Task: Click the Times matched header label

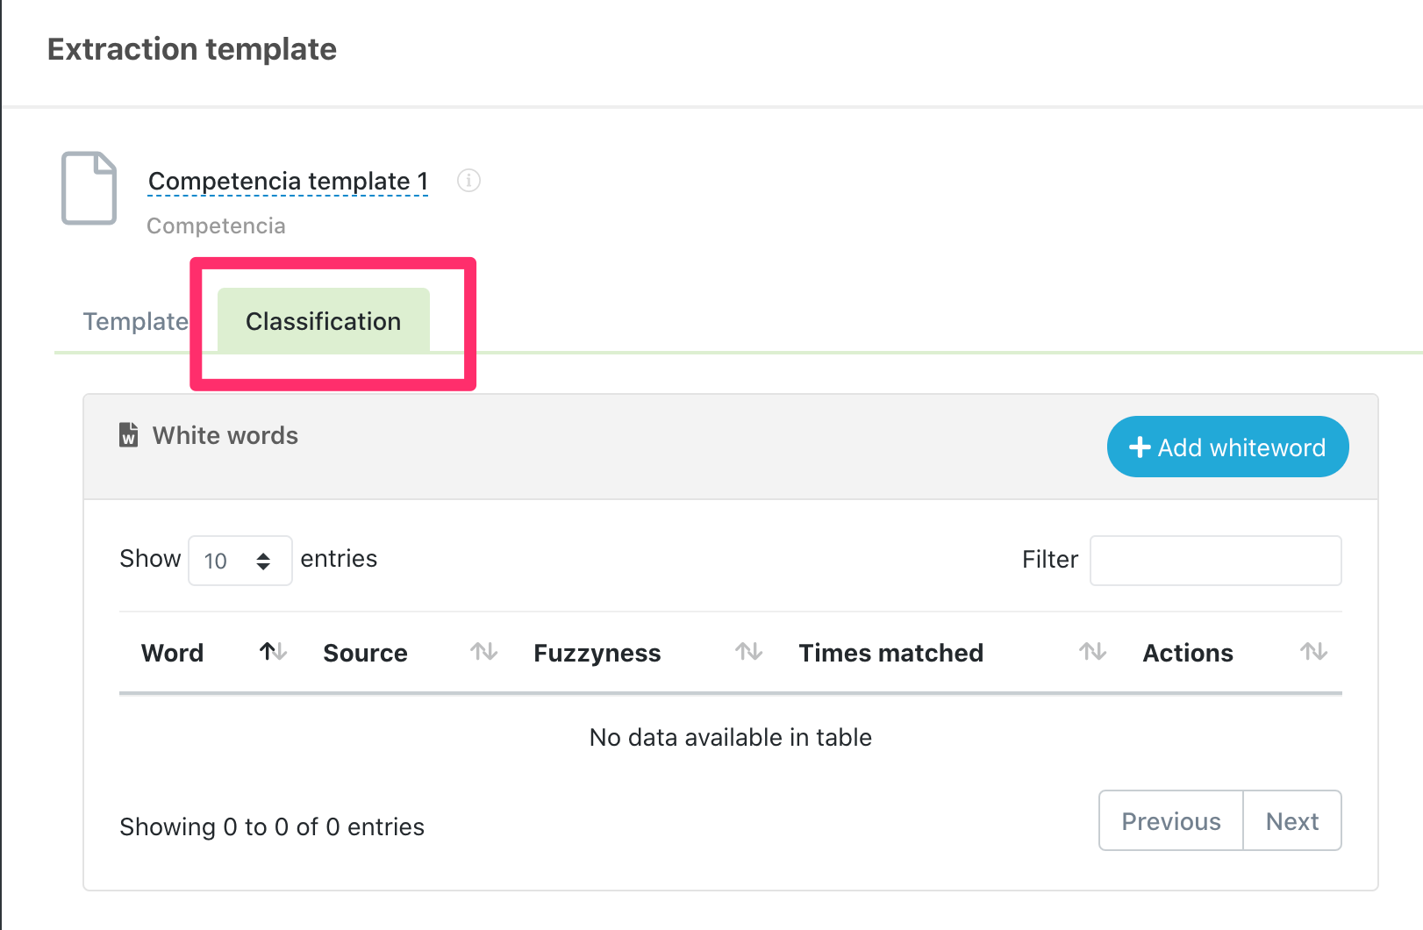Action: pos(890,653)
